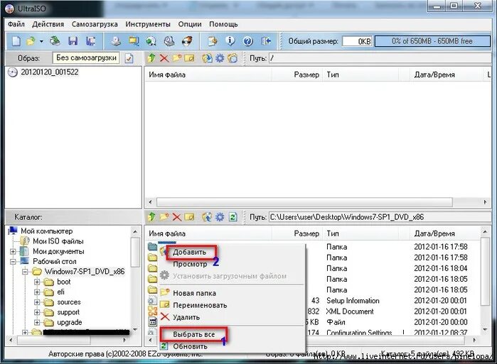Click the Compress ISO icon with green arrow

tap(151, 40)
